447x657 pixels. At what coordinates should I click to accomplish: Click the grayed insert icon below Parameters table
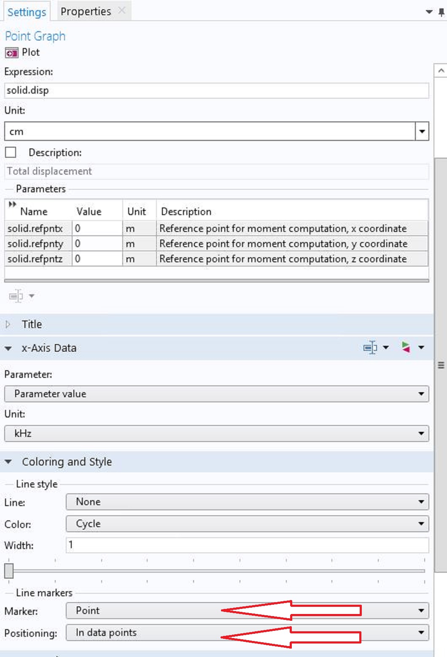tap(16, 296)
